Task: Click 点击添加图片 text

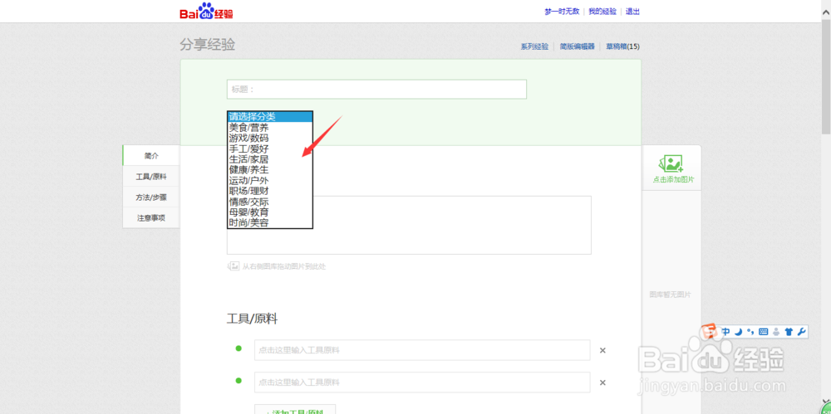Action: click(673, 180)
